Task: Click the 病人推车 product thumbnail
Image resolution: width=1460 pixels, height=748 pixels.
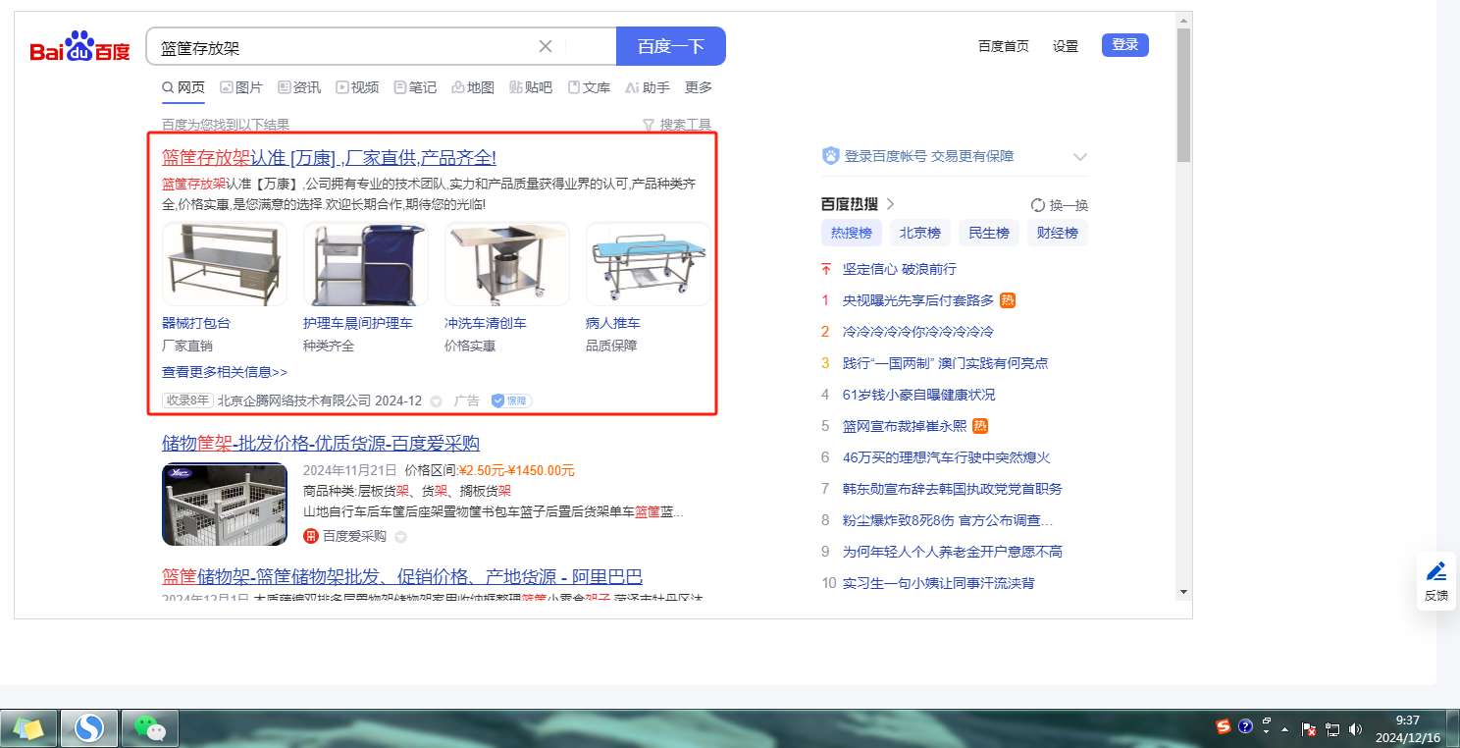Action: click(x=649, y=264)
